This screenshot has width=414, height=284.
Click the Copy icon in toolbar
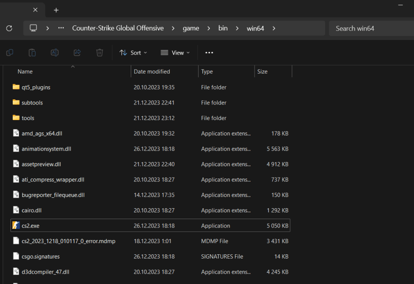coord(10,53)
